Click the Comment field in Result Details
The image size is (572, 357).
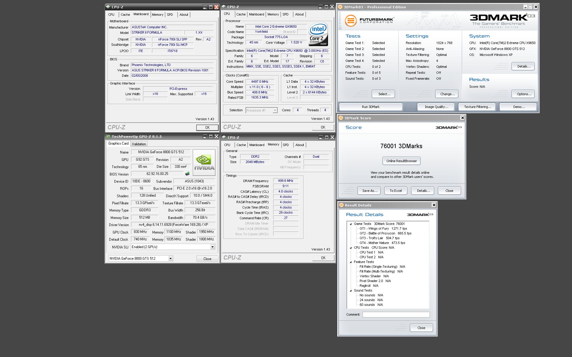396,314
